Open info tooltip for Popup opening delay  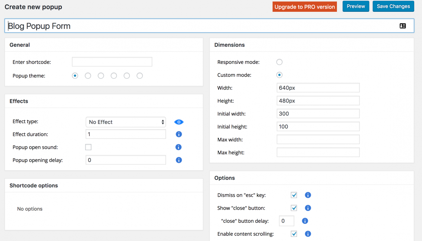[x=179, y=160]
